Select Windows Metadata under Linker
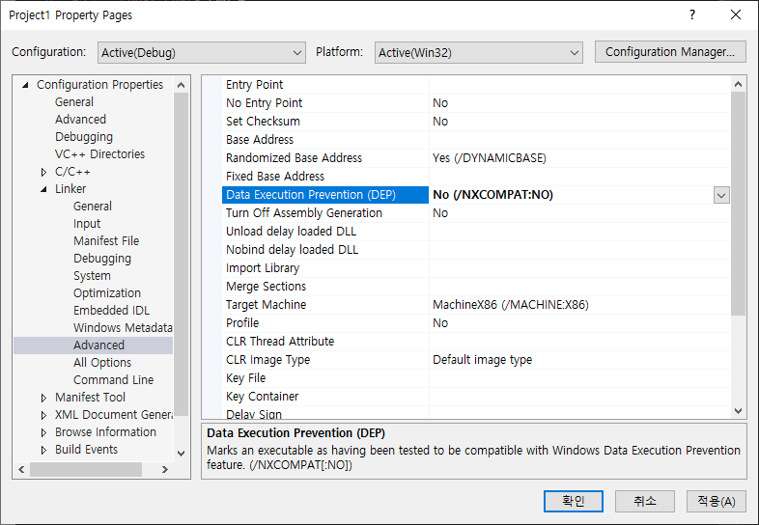The height and width of the screenshot is (525, 759). 123,328
